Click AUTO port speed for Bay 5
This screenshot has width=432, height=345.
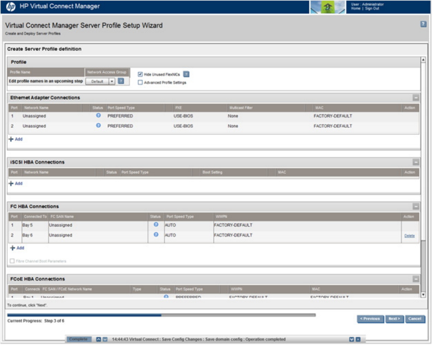pyautogui.click(x=170, y=225)
